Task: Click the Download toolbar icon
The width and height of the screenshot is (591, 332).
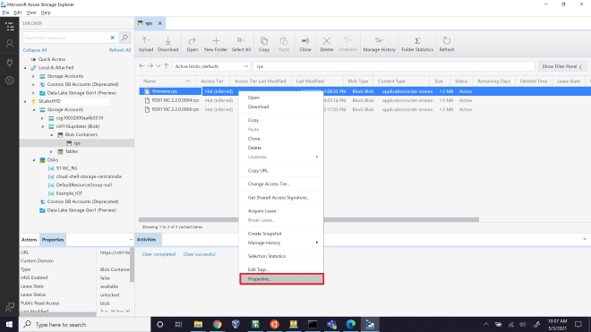Action: [167, 44]
